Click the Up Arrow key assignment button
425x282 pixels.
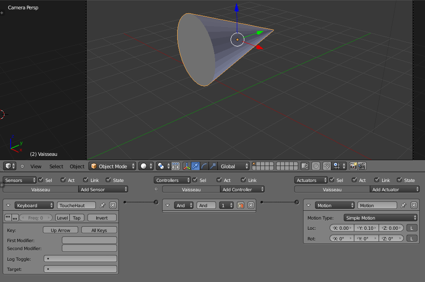coord(61,230)
